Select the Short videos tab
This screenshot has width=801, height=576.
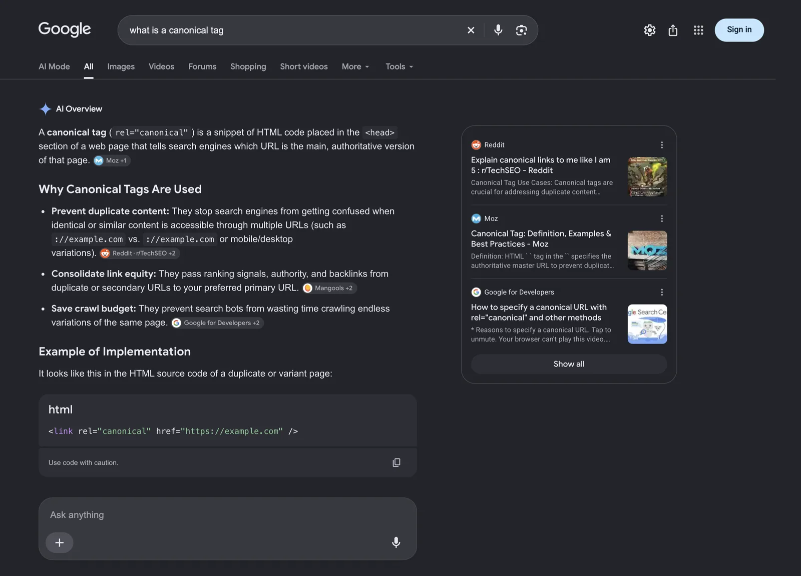(x=304, y=66)
